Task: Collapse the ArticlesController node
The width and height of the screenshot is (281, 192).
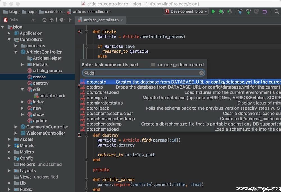Action: coord(16,52)
